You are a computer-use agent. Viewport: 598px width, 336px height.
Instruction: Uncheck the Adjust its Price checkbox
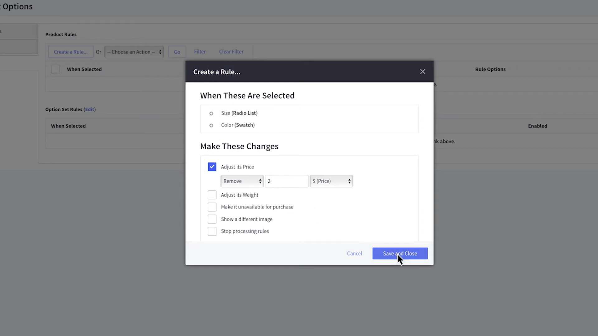pos(212,167)
